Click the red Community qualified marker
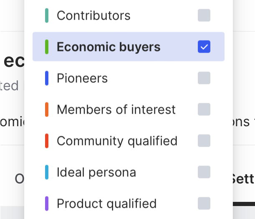255x219 pixels. 47,141
